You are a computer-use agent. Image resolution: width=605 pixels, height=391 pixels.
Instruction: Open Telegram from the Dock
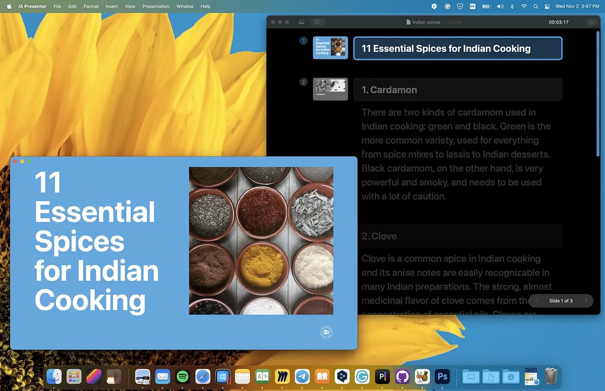tap(302, 377)
